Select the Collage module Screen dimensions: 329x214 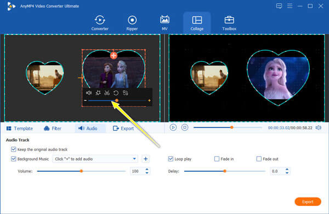[x=197, y=23]
